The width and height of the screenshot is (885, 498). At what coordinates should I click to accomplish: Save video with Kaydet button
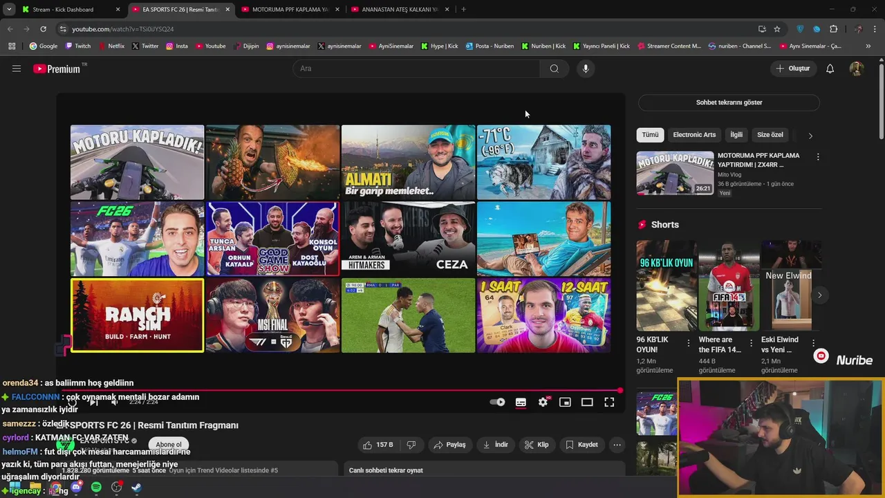pos(581,445)
